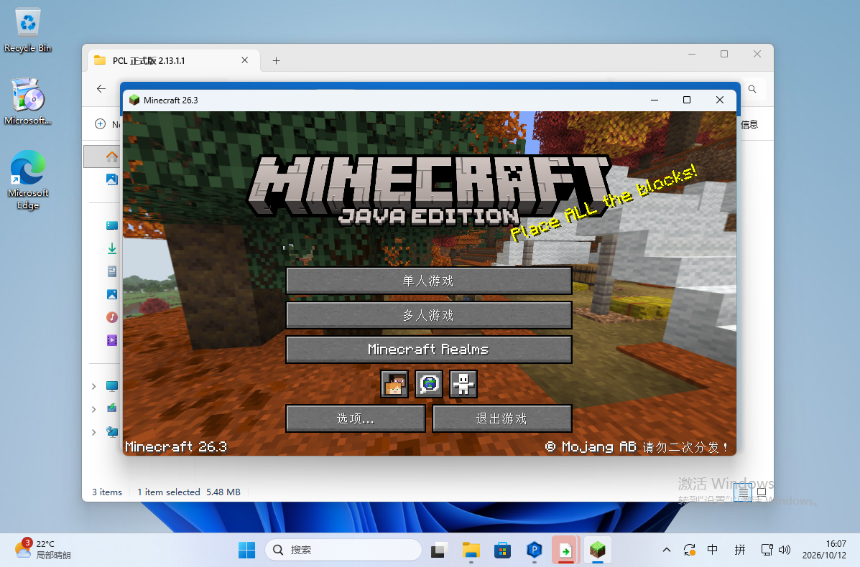
Task: Toggle the 中 input language indicator
Action: pos(713,550)
